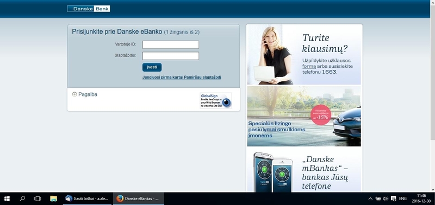
Task: Open the Windows Start menu
Action: coord(7,198)
